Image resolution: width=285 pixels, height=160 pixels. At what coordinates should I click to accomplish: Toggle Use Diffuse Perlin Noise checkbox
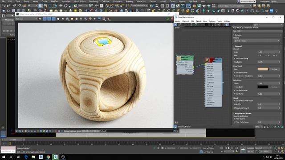coord(235,101)
